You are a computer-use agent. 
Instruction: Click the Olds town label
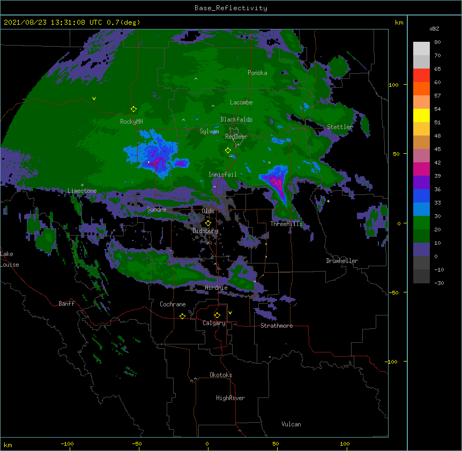(x=208, y=211)
